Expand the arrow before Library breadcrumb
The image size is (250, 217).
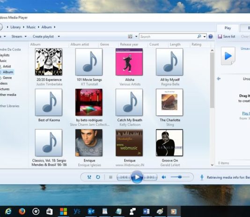[7, 27]
